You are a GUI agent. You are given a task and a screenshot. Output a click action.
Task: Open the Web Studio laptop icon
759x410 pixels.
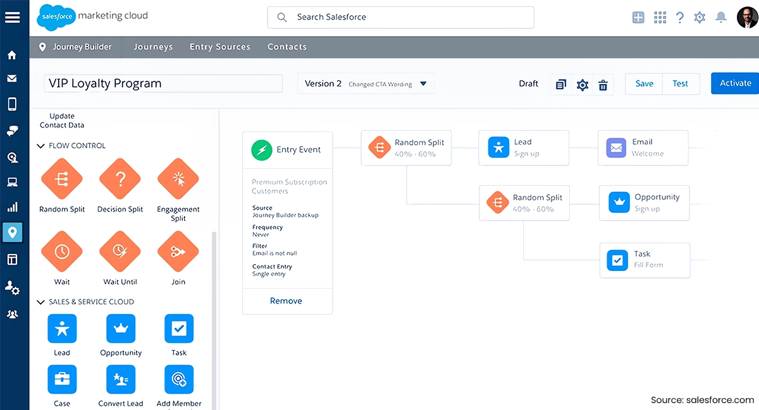point(12,183)
